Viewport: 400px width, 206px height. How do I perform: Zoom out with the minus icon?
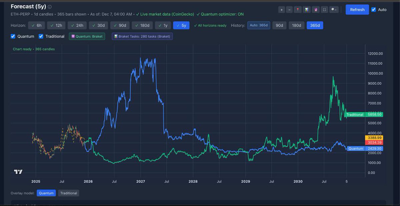[x=289, y=10]
